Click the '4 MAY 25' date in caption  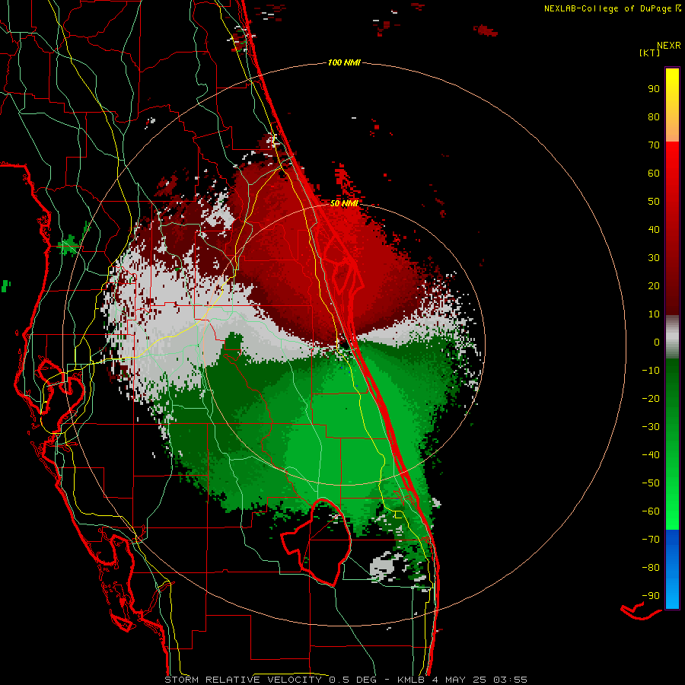click(x=459, y=680)
